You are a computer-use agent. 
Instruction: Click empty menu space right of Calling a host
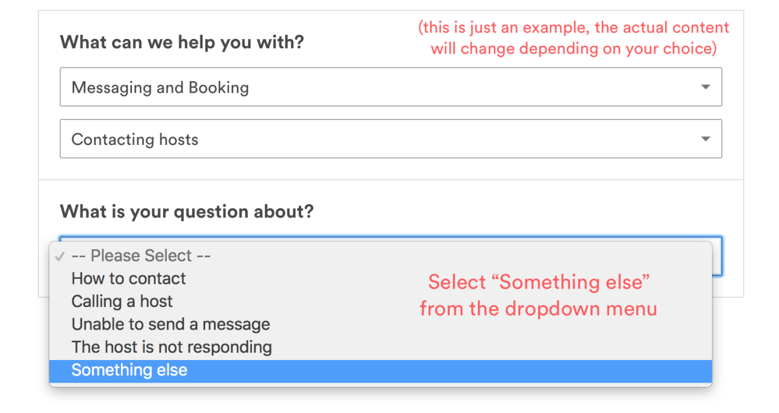274,302
